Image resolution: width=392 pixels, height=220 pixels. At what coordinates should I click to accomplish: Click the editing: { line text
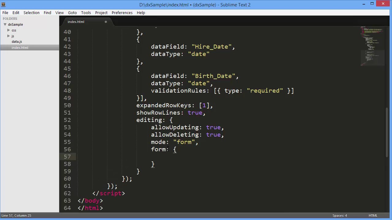tap(154, 120)
